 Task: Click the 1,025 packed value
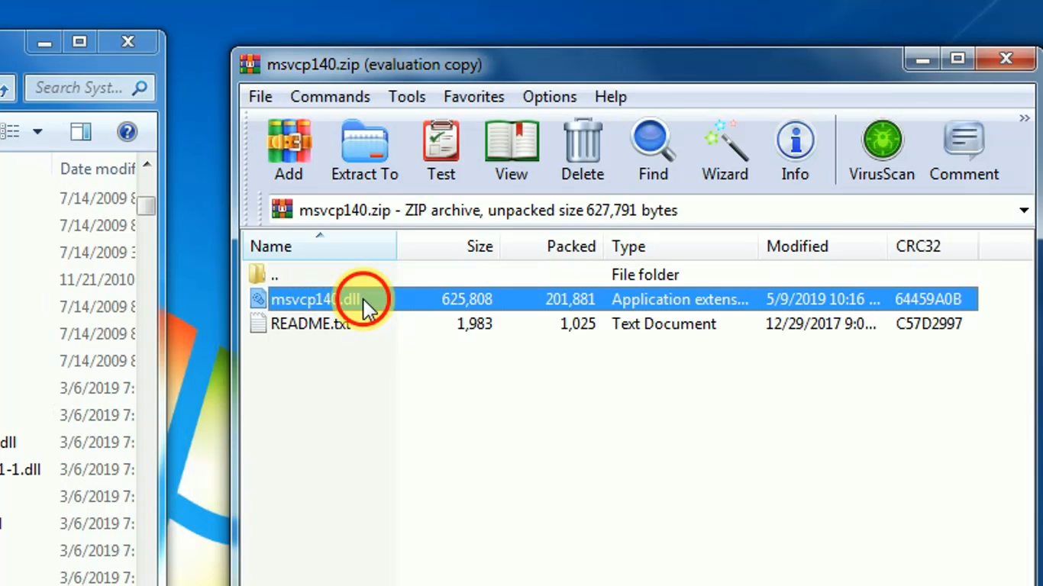click(578, 324)
